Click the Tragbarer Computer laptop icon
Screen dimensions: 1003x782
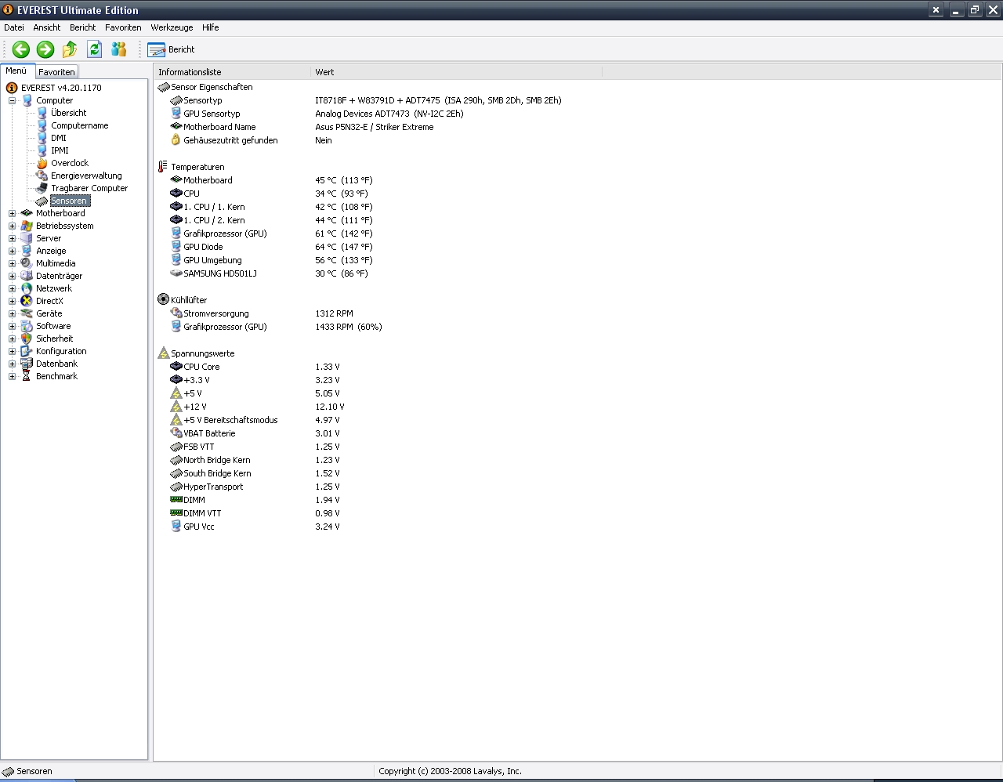point(42,188)
